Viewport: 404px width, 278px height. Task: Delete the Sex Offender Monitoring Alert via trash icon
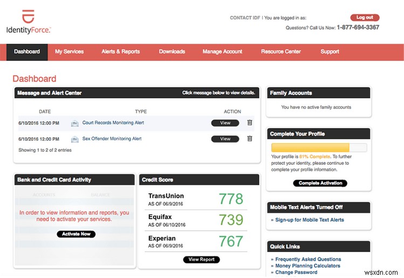click(250, 139)
